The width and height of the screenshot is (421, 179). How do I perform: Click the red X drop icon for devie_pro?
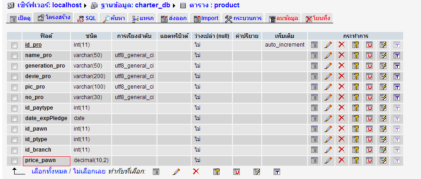tap(341, 76)
